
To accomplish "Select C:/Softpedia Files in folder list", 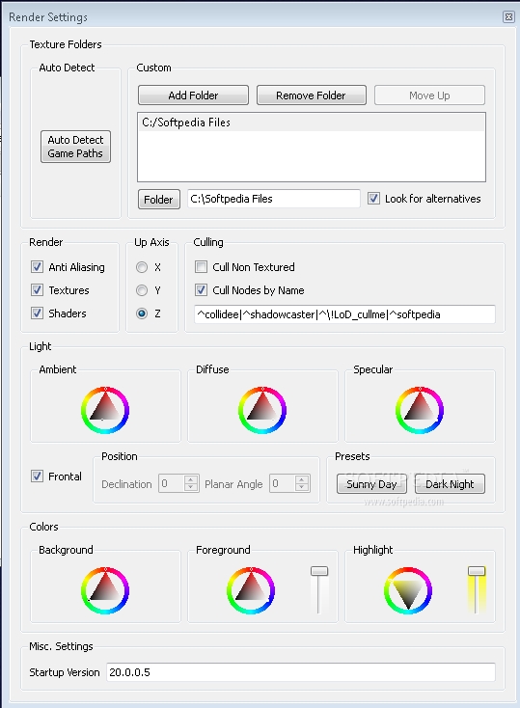I will (x=312, y=123).
